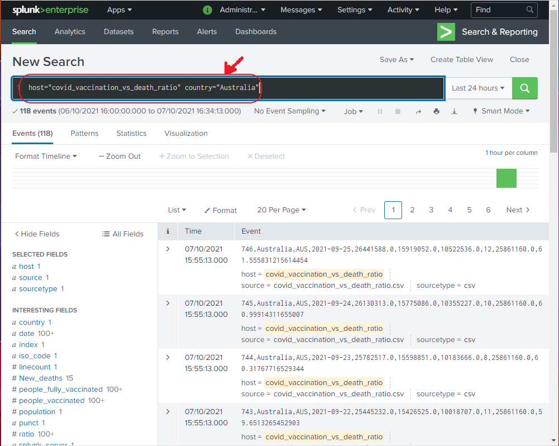This screenshot has width=559, height=446.
Task: Run the search with the green magnifier button
Action: (x=524, y=88)
